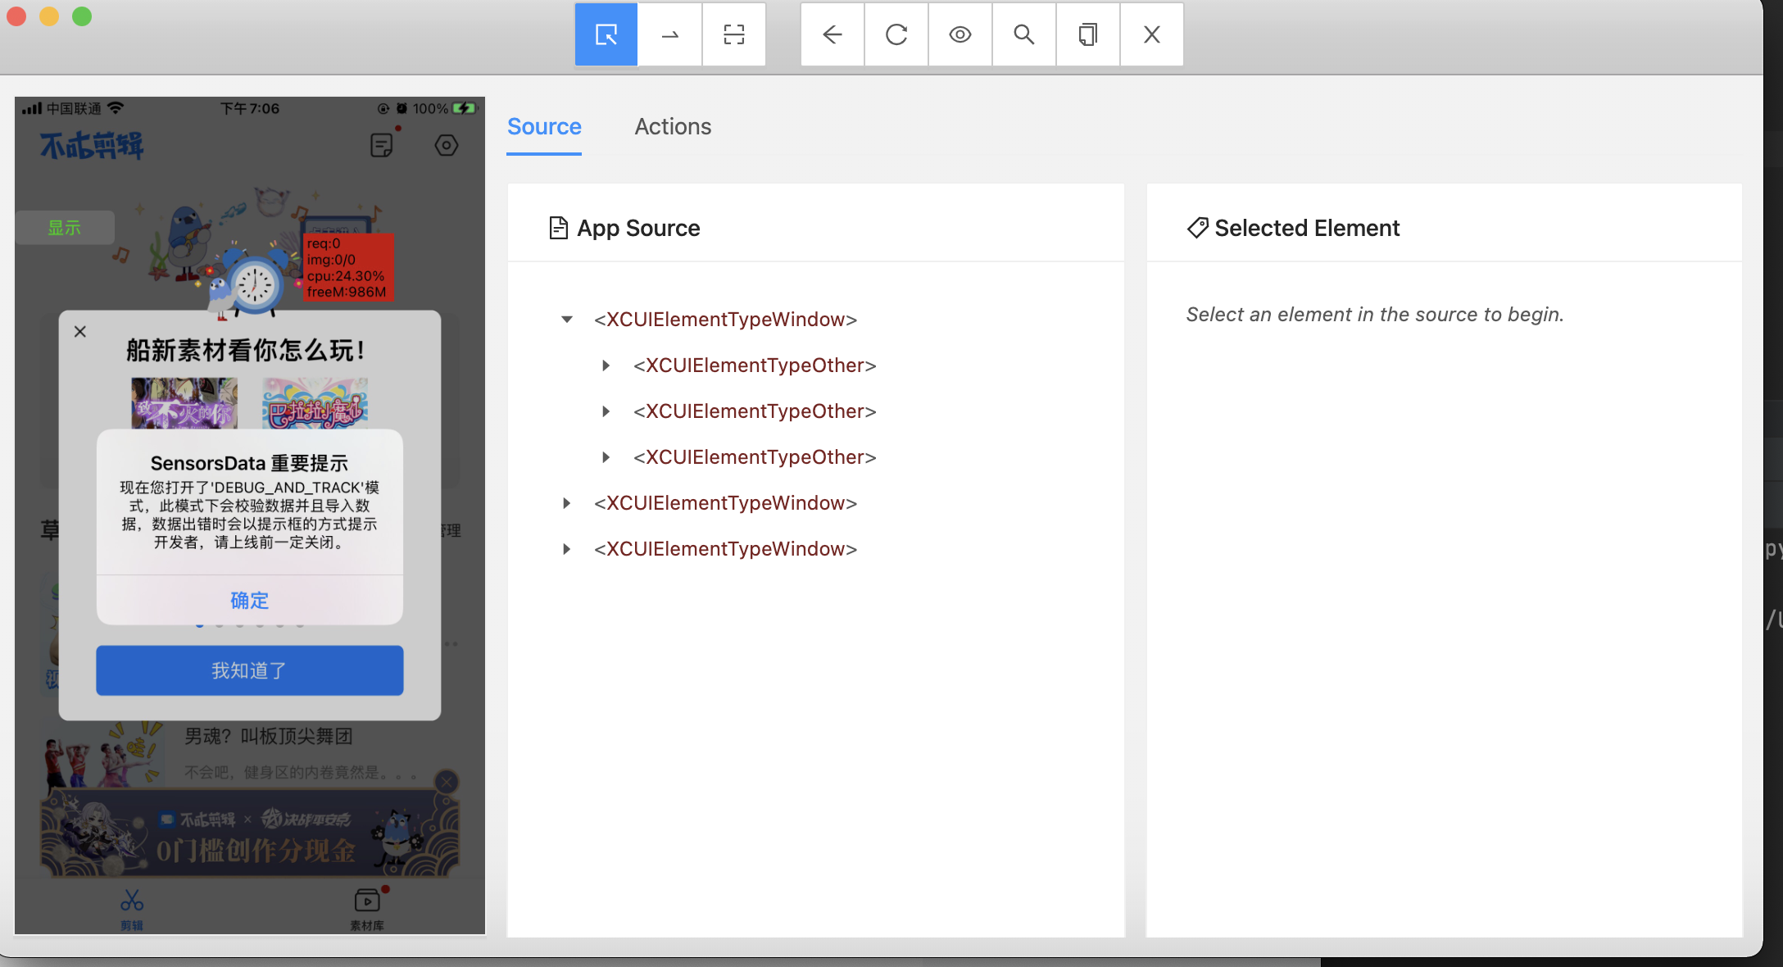Screen dimensions: 1783x967
Task: Collapse the first XCUIElementTypeWindow node
Action: 566,320
